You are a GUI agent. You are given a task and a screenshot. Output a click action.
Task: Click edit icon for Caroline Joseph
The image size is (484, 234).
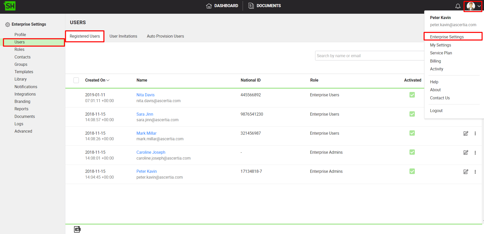click(466, 153)
